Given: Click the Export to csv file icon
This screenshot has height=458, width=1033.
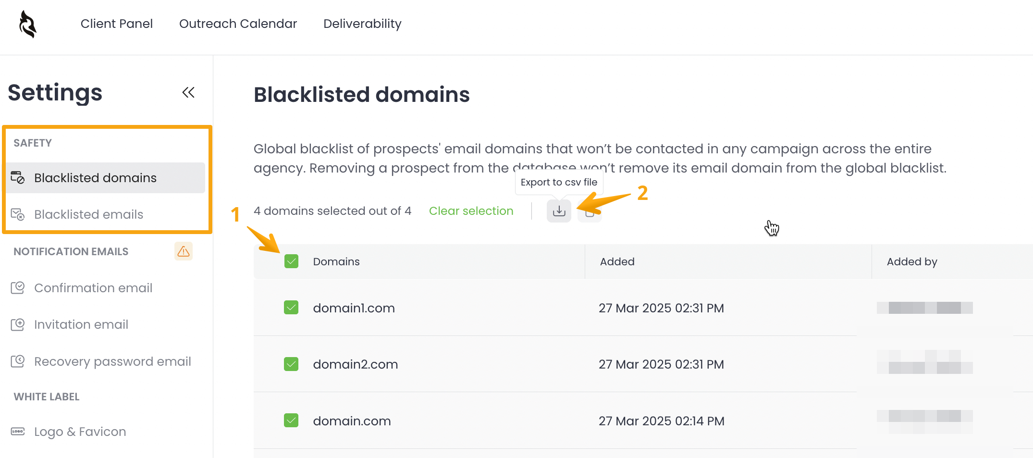Looking at the screenshot, I should coord(559,211).
